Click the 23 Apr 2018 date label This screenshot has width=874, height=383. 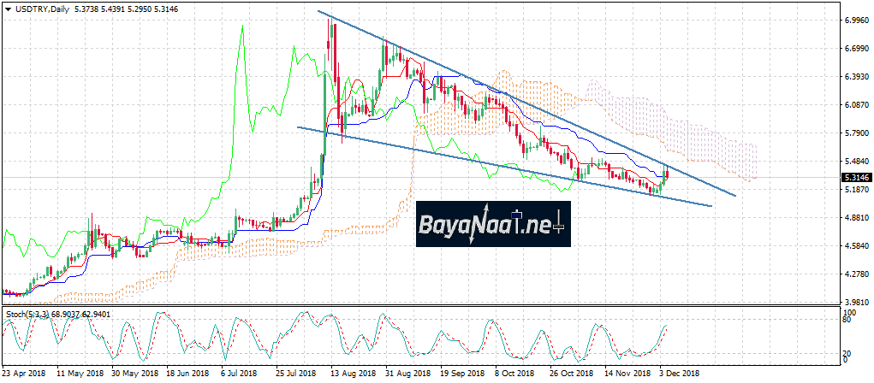click(x=24, y=374)
